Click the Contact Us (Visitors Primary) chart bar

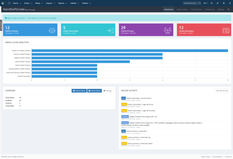(130, 51)
